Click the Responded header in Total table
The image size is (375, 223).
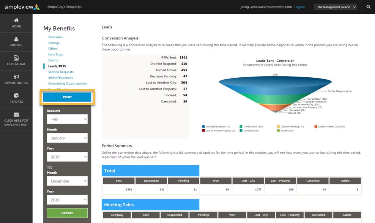click(x=151, y=181)
